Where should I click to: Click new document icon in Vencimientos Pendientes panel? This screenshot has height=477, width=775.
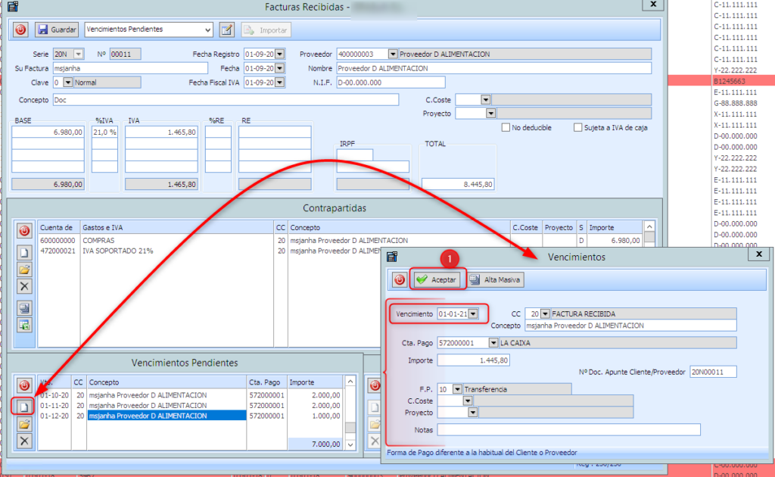tap(24, 407)
